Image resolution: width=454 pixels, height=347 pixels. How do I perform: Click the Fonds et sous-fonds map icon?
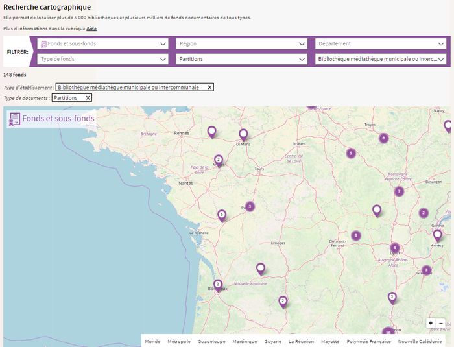(x=14, y=119)
